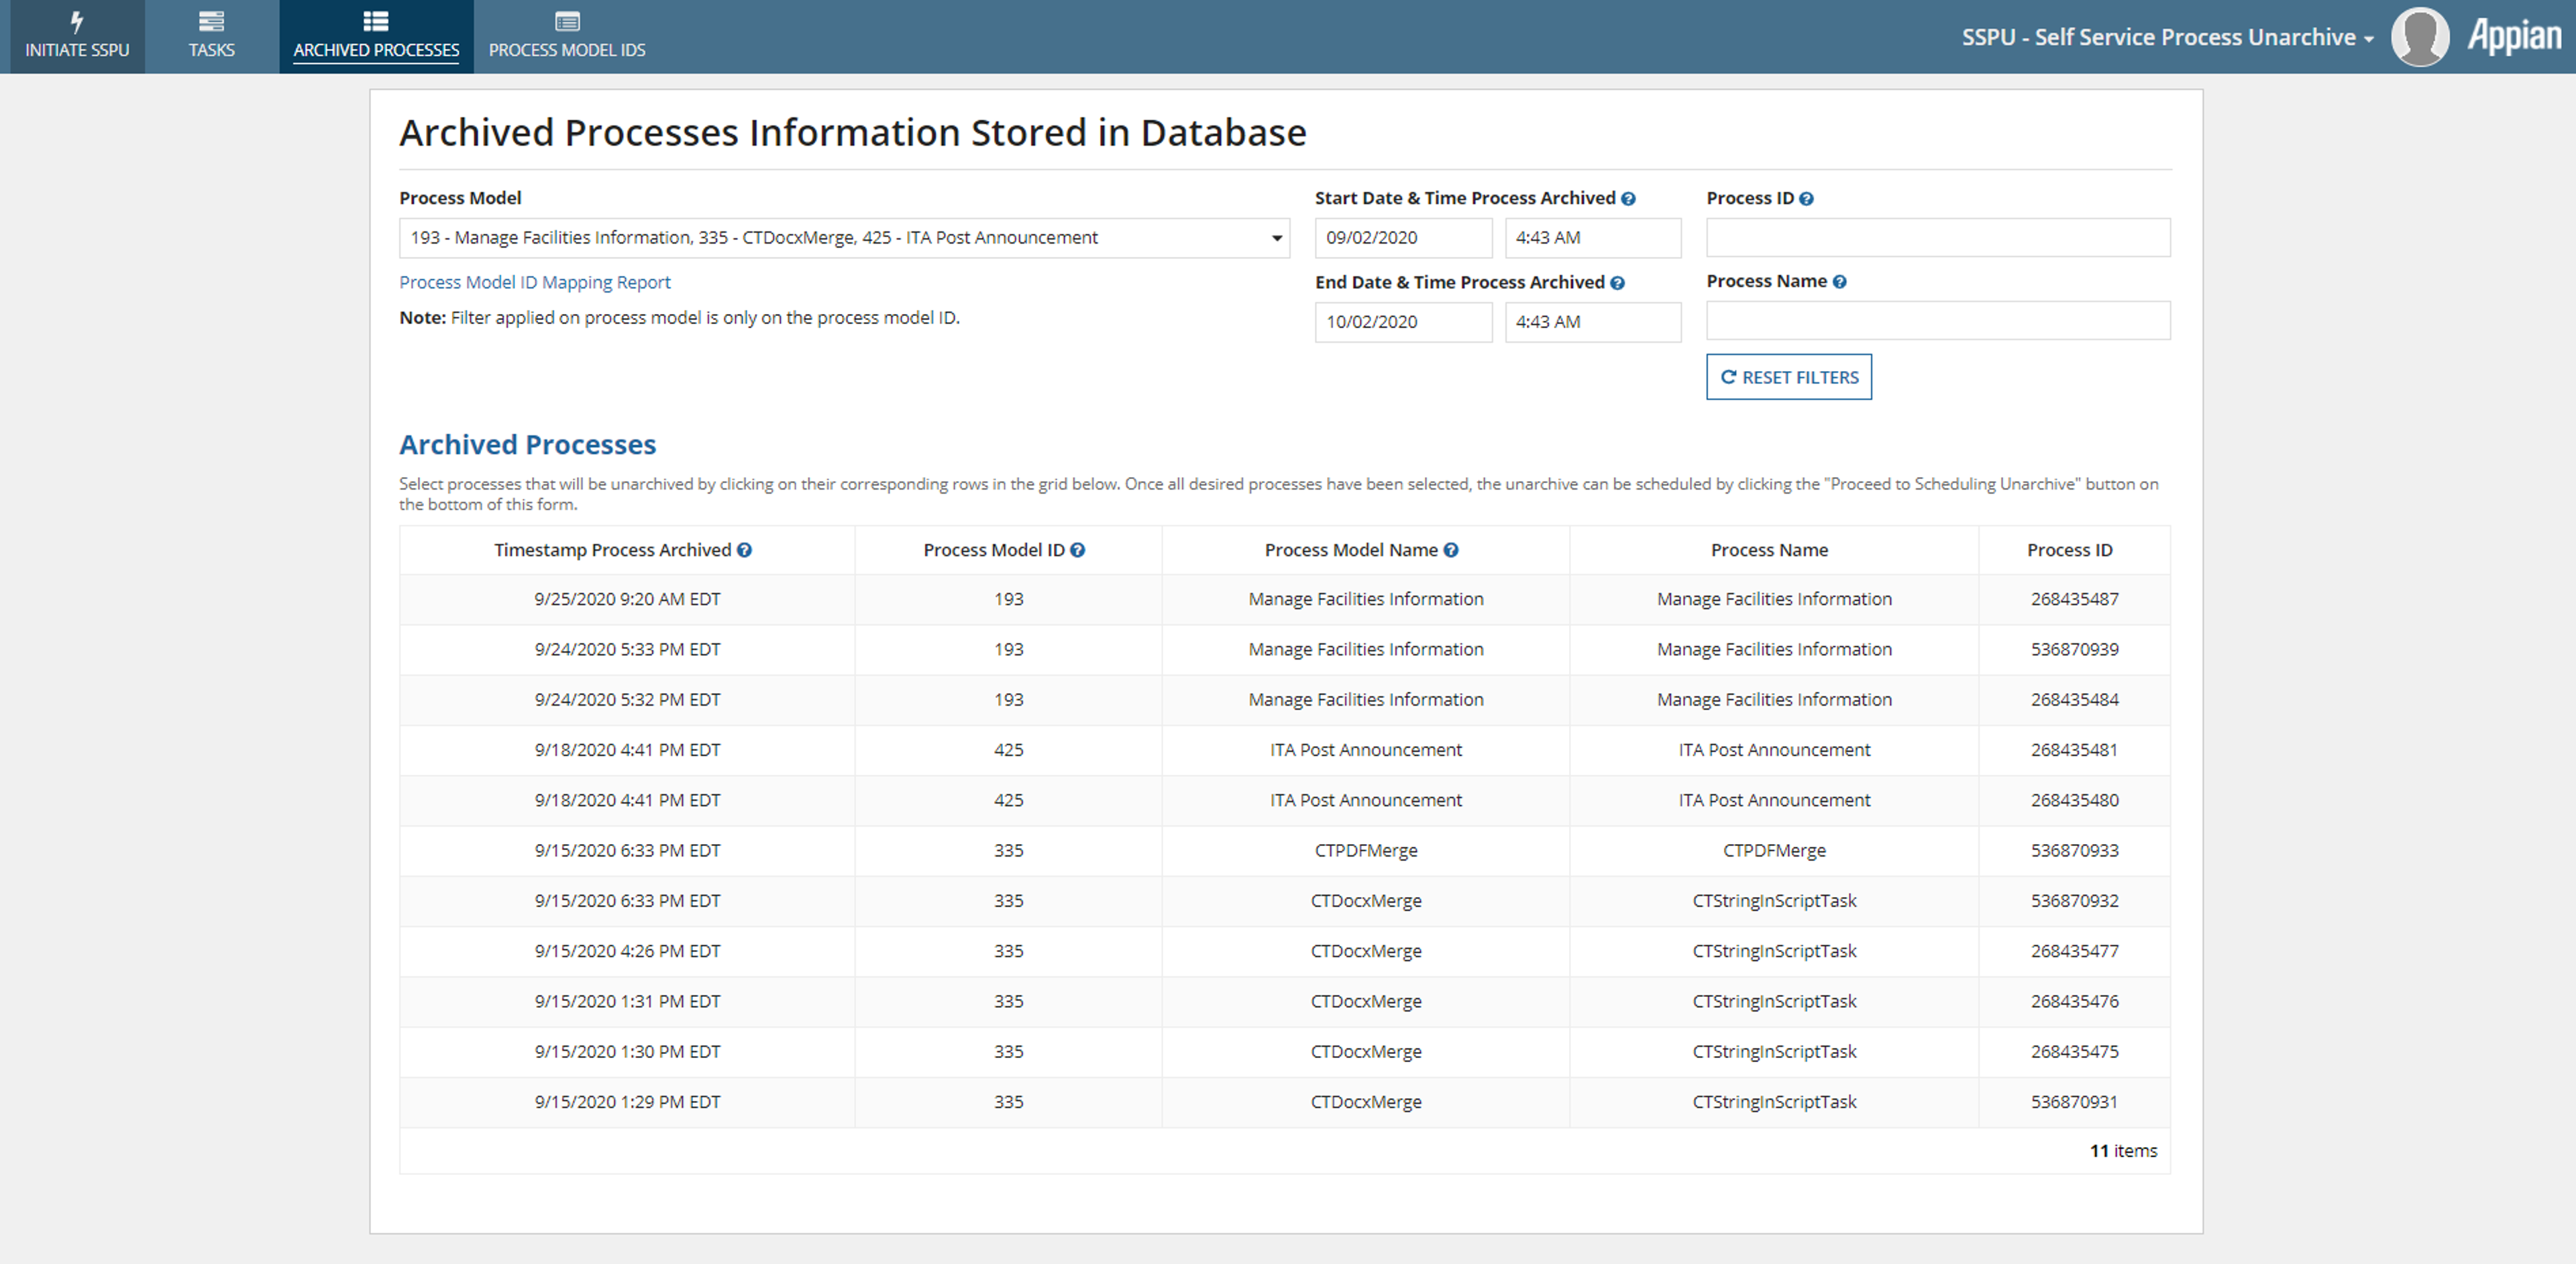The image size is (2576, 1264).
Task: Click the 9/24/2020 5:33 PM EDT timestamp
Action: (627, 650)
